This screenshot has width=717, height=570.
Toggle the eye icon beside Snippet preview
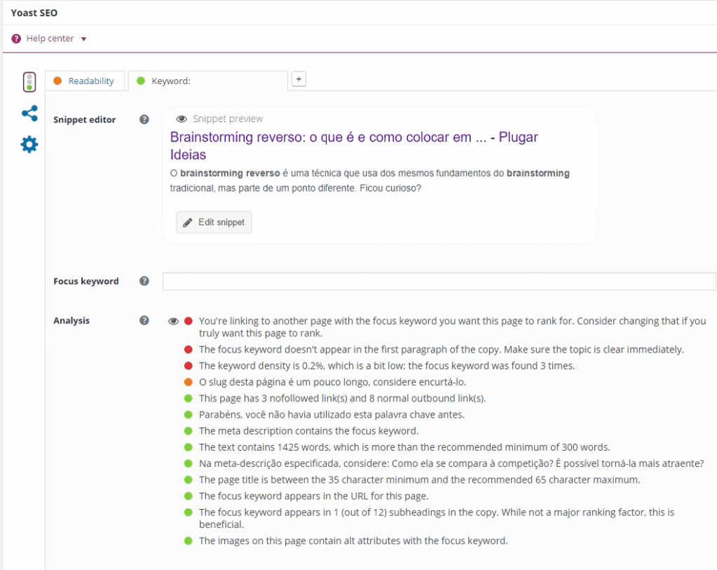[182, 118]
